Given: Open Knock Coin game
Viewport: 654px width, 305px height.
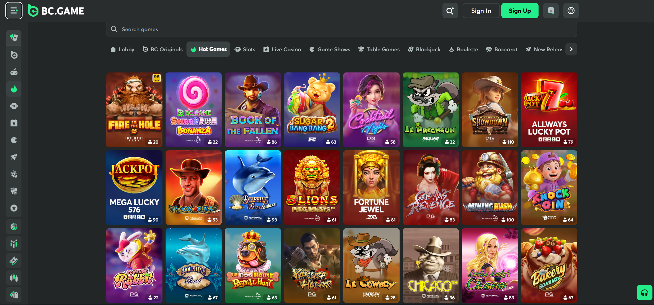Looking at the screenshot, I should [x=549, y=188].
